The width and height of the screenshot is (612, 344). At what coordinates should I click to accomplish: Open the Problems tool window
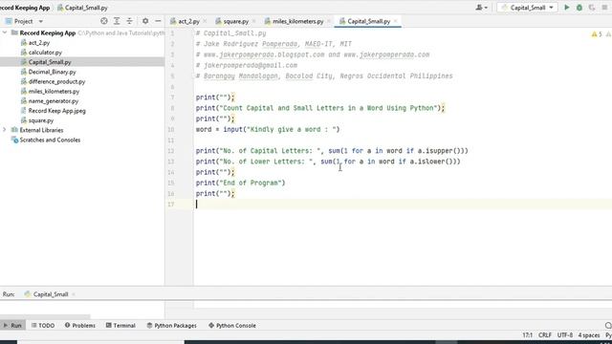pyautogui.click(x=80, y=325)
